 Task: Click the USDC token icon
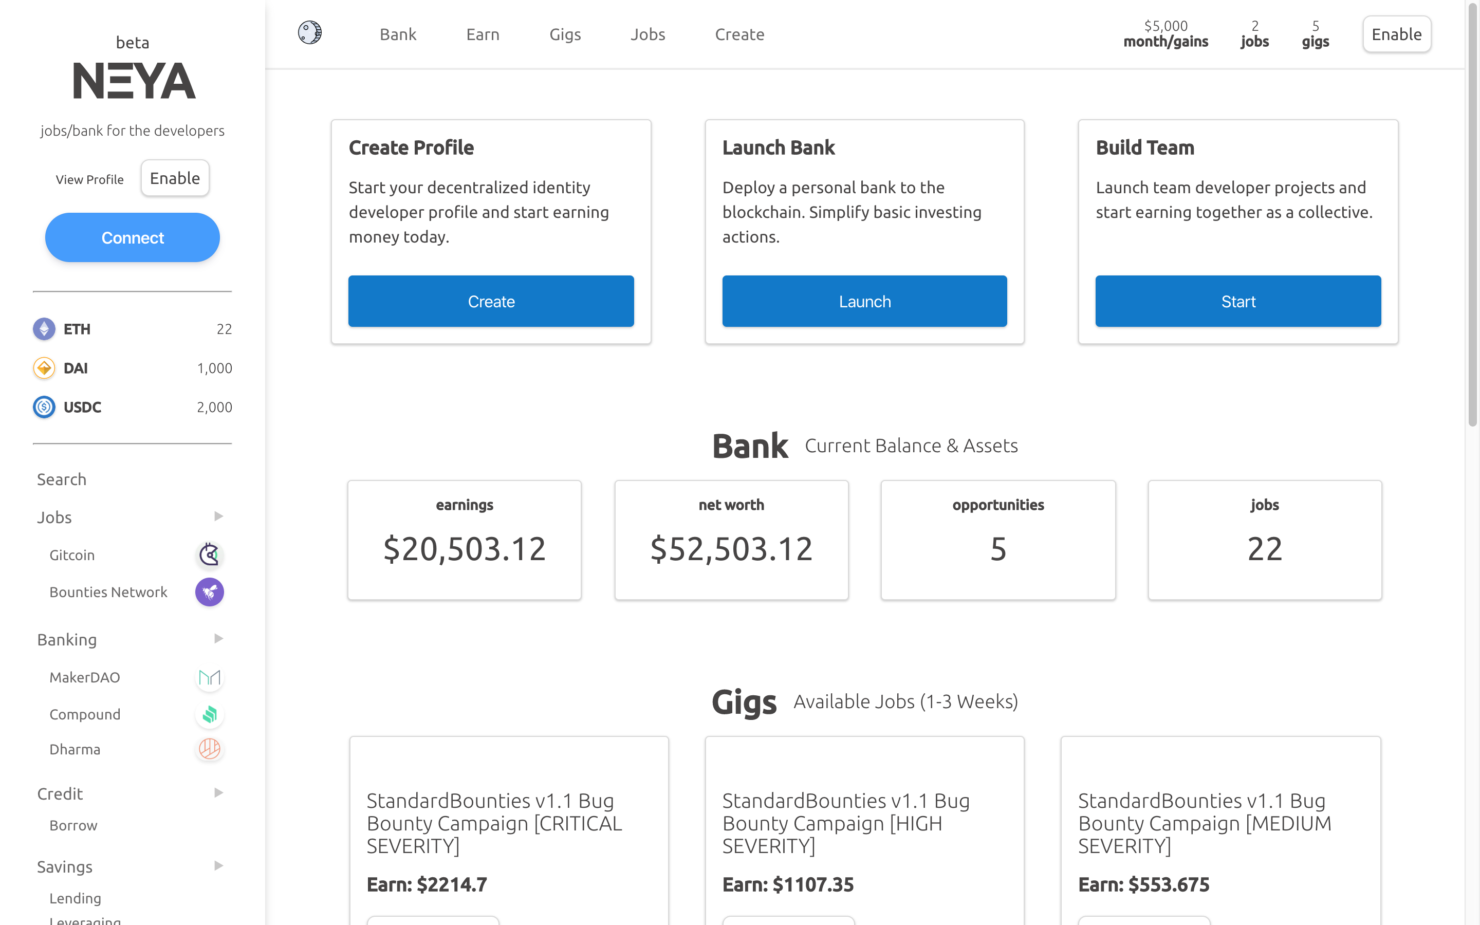(44, 407)
